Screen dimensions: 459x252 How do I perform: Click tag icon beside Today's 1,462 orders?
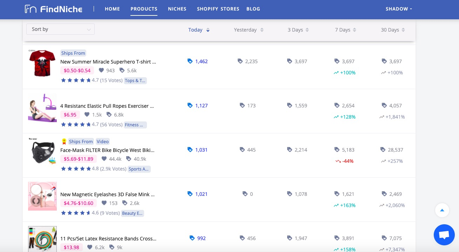190,61
